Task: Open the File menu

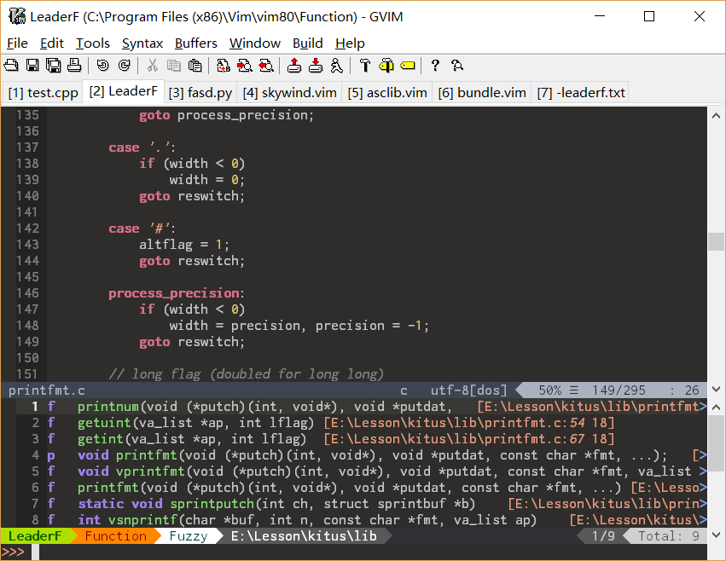Action: [x=18, y=43]
